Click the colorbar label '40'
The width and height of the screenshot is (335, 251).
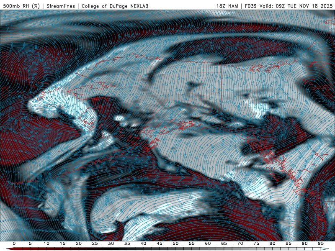click(x=143, y=243)
